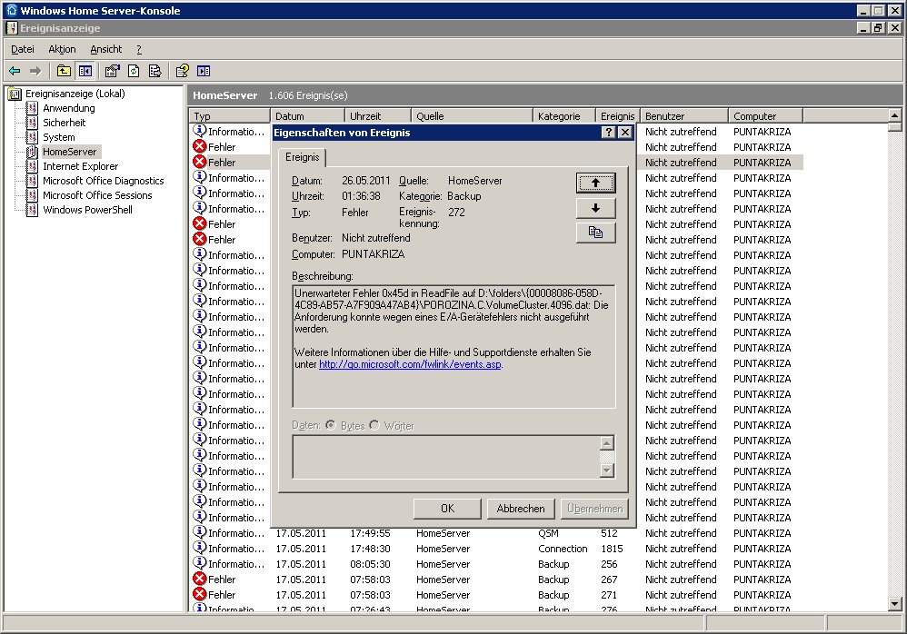Select Microsoft Office Diagnostics log
This screenshot has height=634, width=907.
click(x=104, y=181)
